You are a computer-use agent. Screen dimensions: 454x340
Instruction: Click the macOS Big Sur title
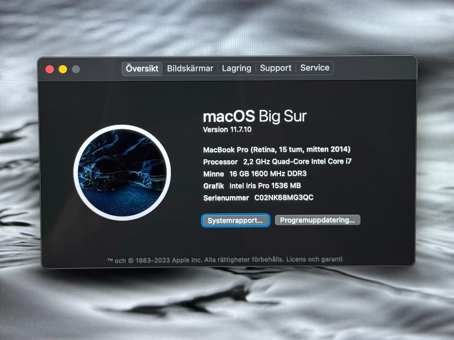click(x=255, y=116)
